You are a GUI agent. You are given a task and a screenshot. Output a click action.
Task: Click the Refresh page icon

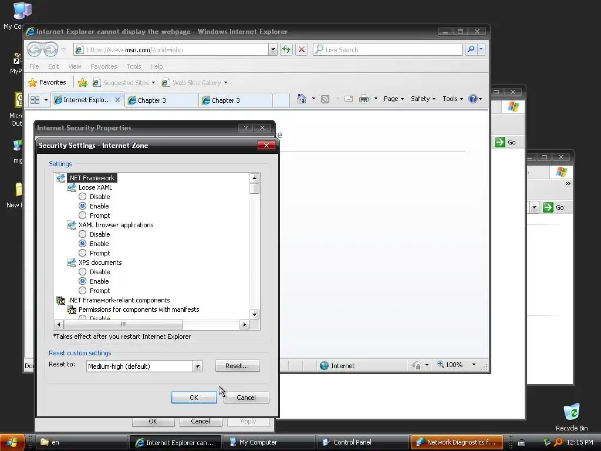pyautogui.click(x=286, y=49)
